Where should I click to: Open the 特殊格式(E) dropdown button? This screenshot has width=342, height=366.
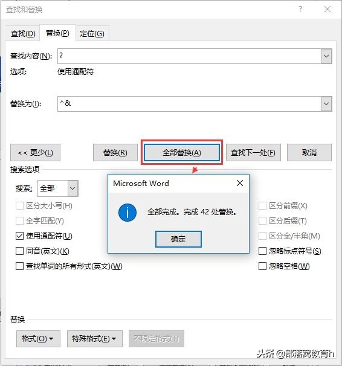95,339
